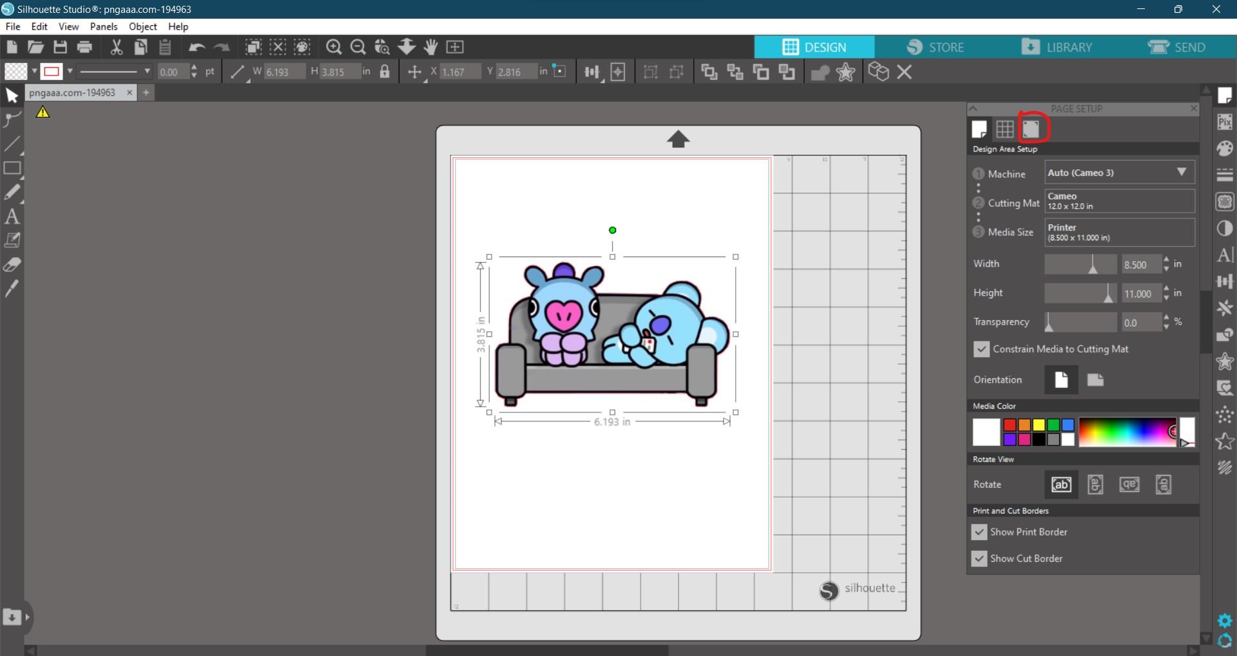Open the Text Style panel icon

click(1225, 255)
